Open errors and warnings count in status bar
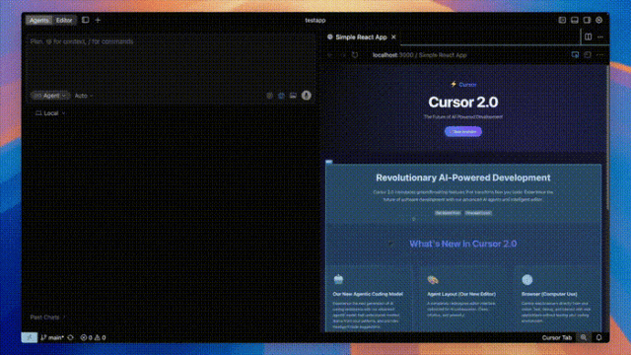 pos(93,337)
